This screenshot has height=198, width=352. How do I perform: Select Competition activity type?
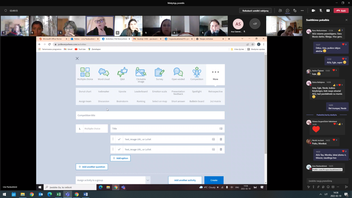197,74
